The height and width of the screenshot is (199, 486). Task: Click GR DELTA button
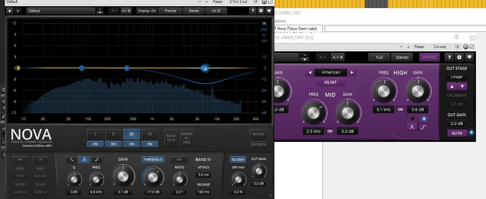click(259, 144)
